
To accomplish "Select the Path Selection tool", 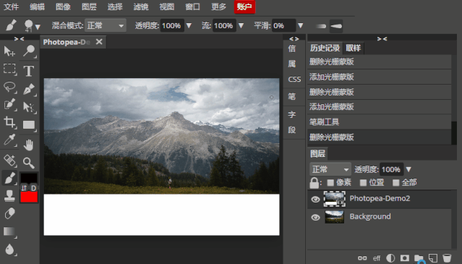I will point(29,107).
